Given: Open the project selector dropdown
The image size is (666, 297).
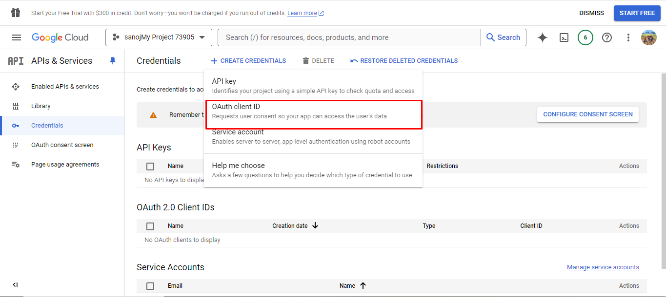Looking at the screenshot, I should click(159, 37).
